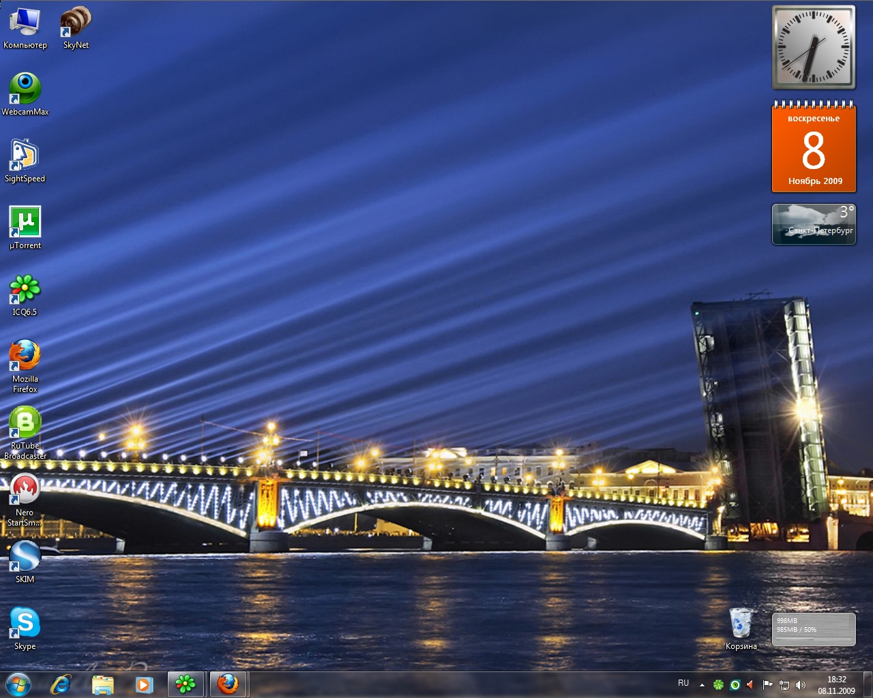Open the network connection tray icon
The width and height of the screenshot is (873, 698).
[x=784, y=685]
